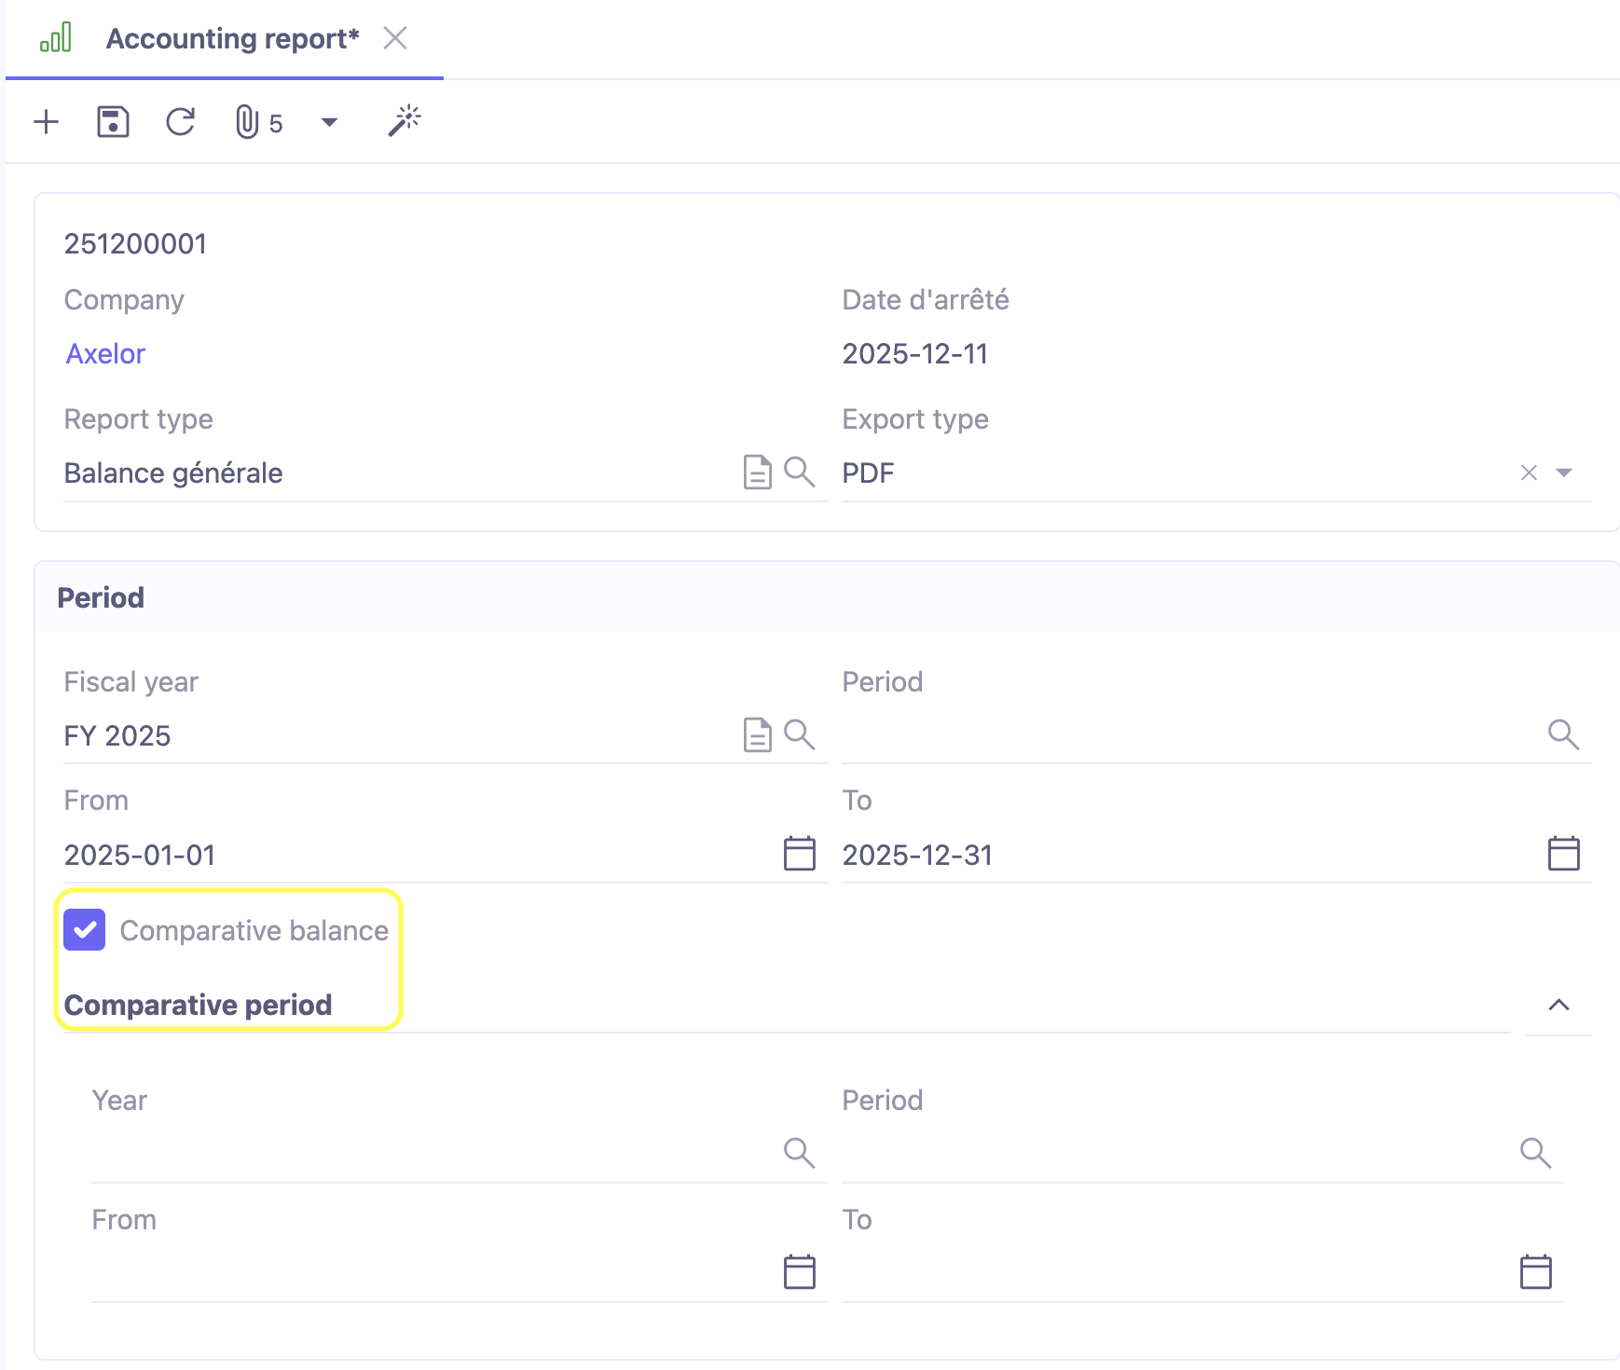Close the Accounting report tab
Image resolution: width=1620 pixels, height=1370 pixels.
click(x=395, y=38)
